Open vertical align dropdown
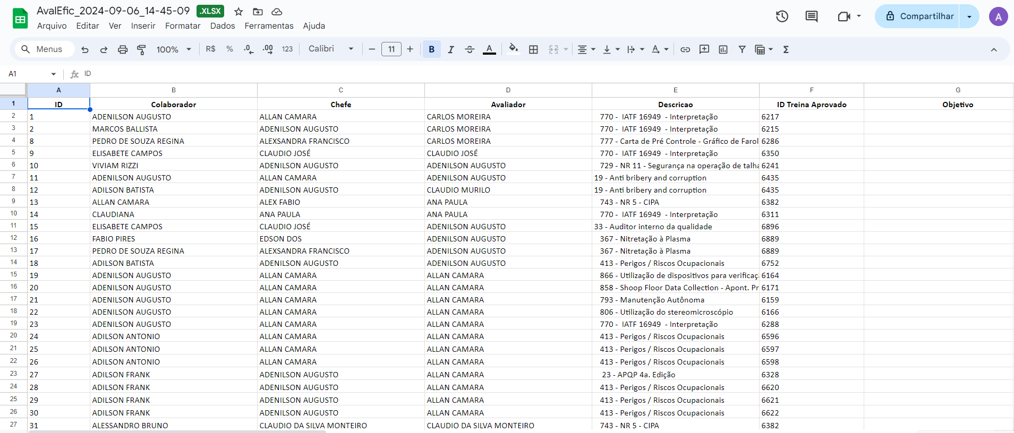 tap(611, 49)
